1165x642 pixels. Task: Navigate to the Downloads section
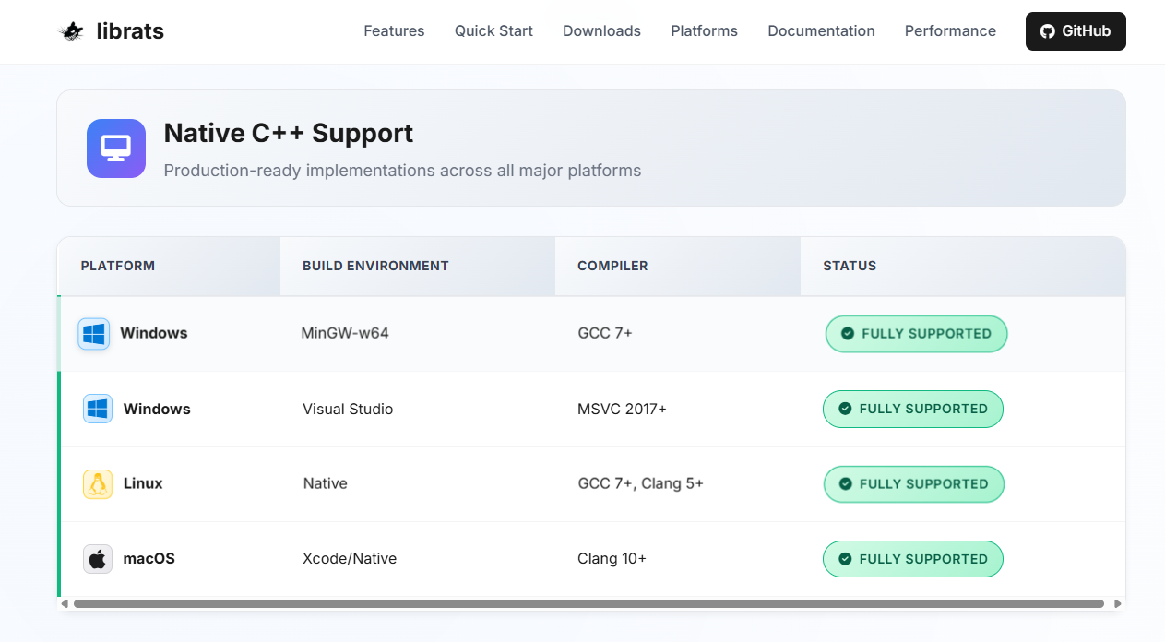(x=601, y=31)
